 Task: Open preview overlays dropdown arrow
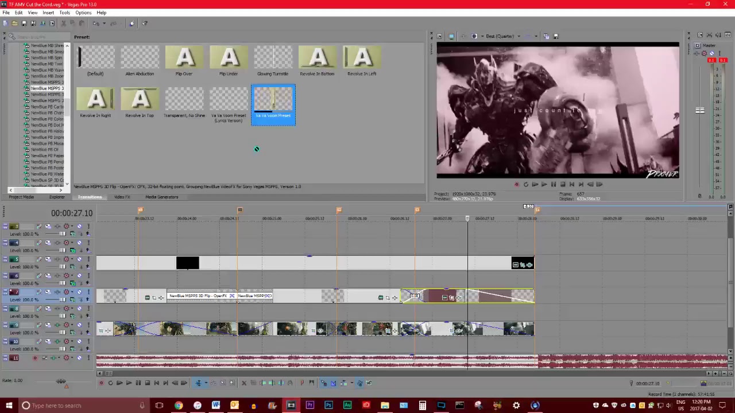(x=536, y=36)
